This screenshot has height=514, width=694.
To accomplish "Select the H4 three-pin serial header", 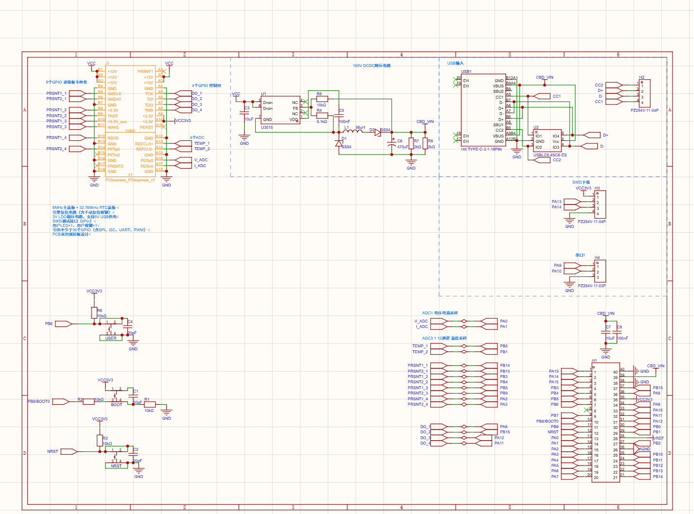I will (x=600, y=271).
